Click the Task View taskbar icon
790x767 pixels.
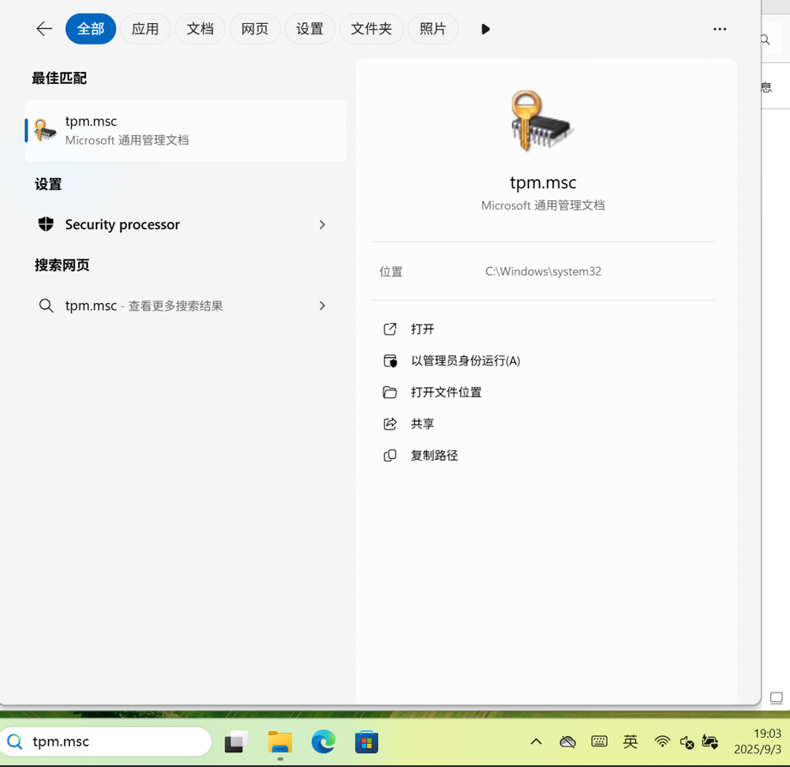pyautogui.click(x=236, y=742)
